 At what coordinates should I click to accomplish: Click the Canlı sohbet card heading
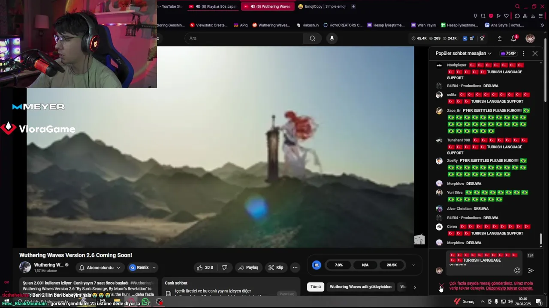coord(176,283)
